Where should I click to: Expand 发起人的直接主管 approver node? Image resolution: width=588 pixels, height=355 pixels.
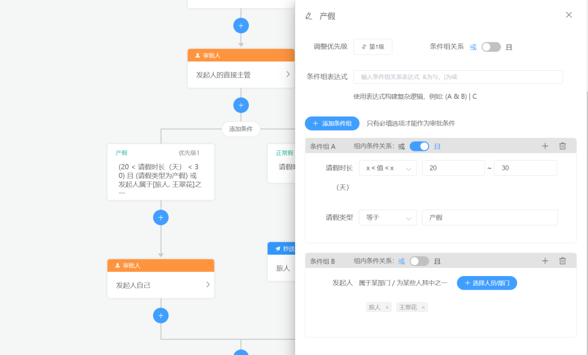coord(288,75)
